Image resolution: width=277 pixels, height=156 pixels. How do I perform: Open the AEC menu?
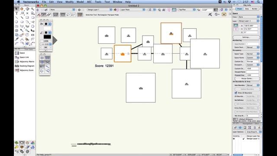click(90, 2)
